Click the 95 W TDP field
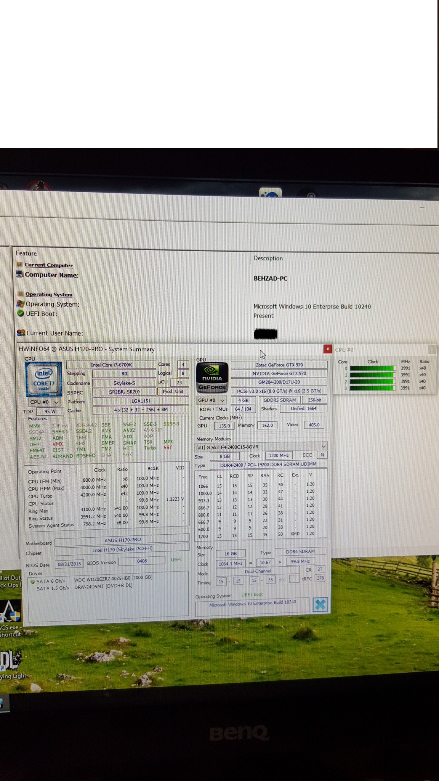 point(50,411)
